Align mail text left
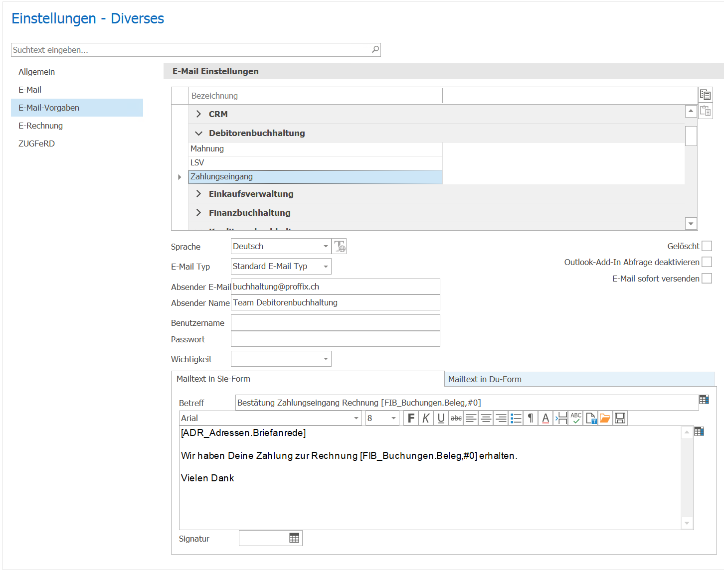This screenshot has height=572, width=724. pyautogui.click(x=471, y=418)
